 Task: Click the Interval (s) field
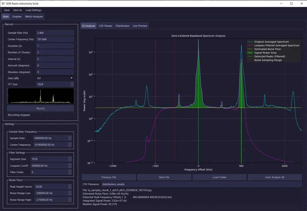[x=55, y=59]
